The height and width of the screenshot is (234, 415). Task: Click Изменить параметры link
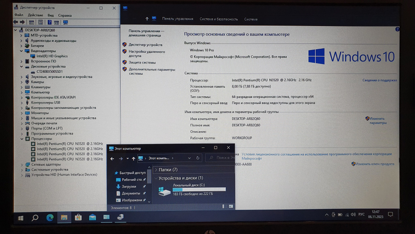point(378,121)
